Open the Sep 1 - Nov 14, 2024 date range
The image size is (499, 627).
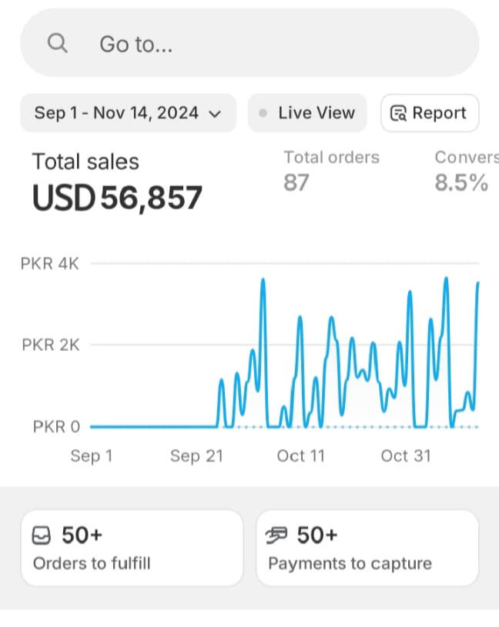pos(117,113)
